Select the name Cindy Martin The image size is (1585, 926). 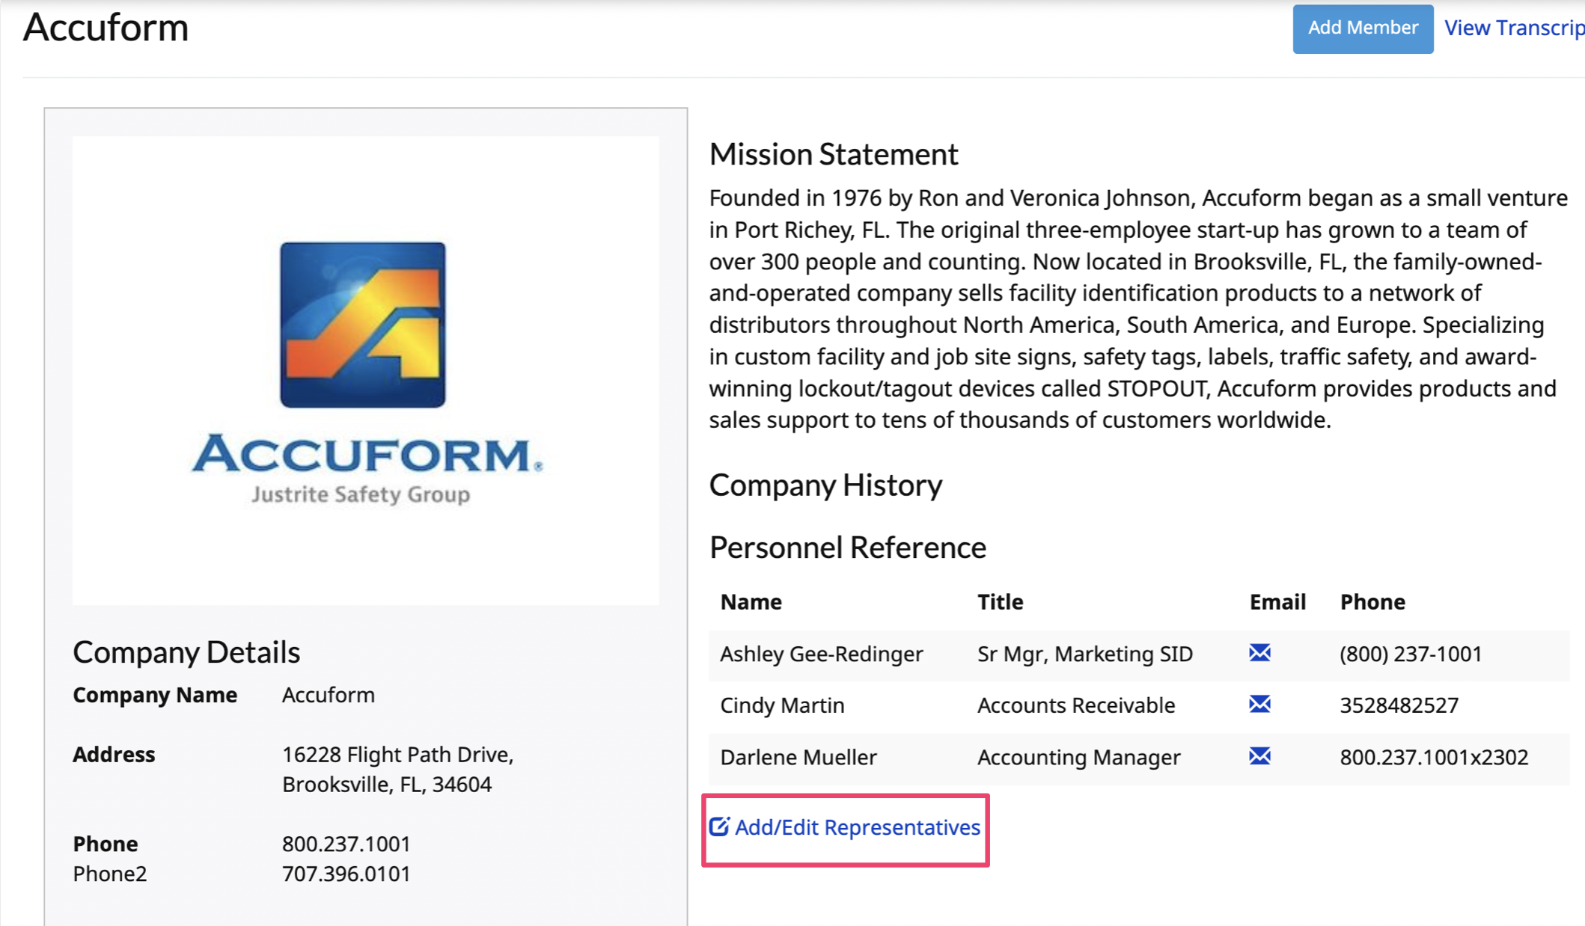pos(782,705)
